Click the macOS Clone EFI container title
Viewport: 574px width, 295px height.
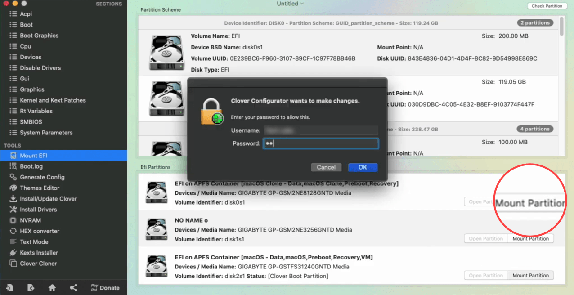[x=287, y=183]
